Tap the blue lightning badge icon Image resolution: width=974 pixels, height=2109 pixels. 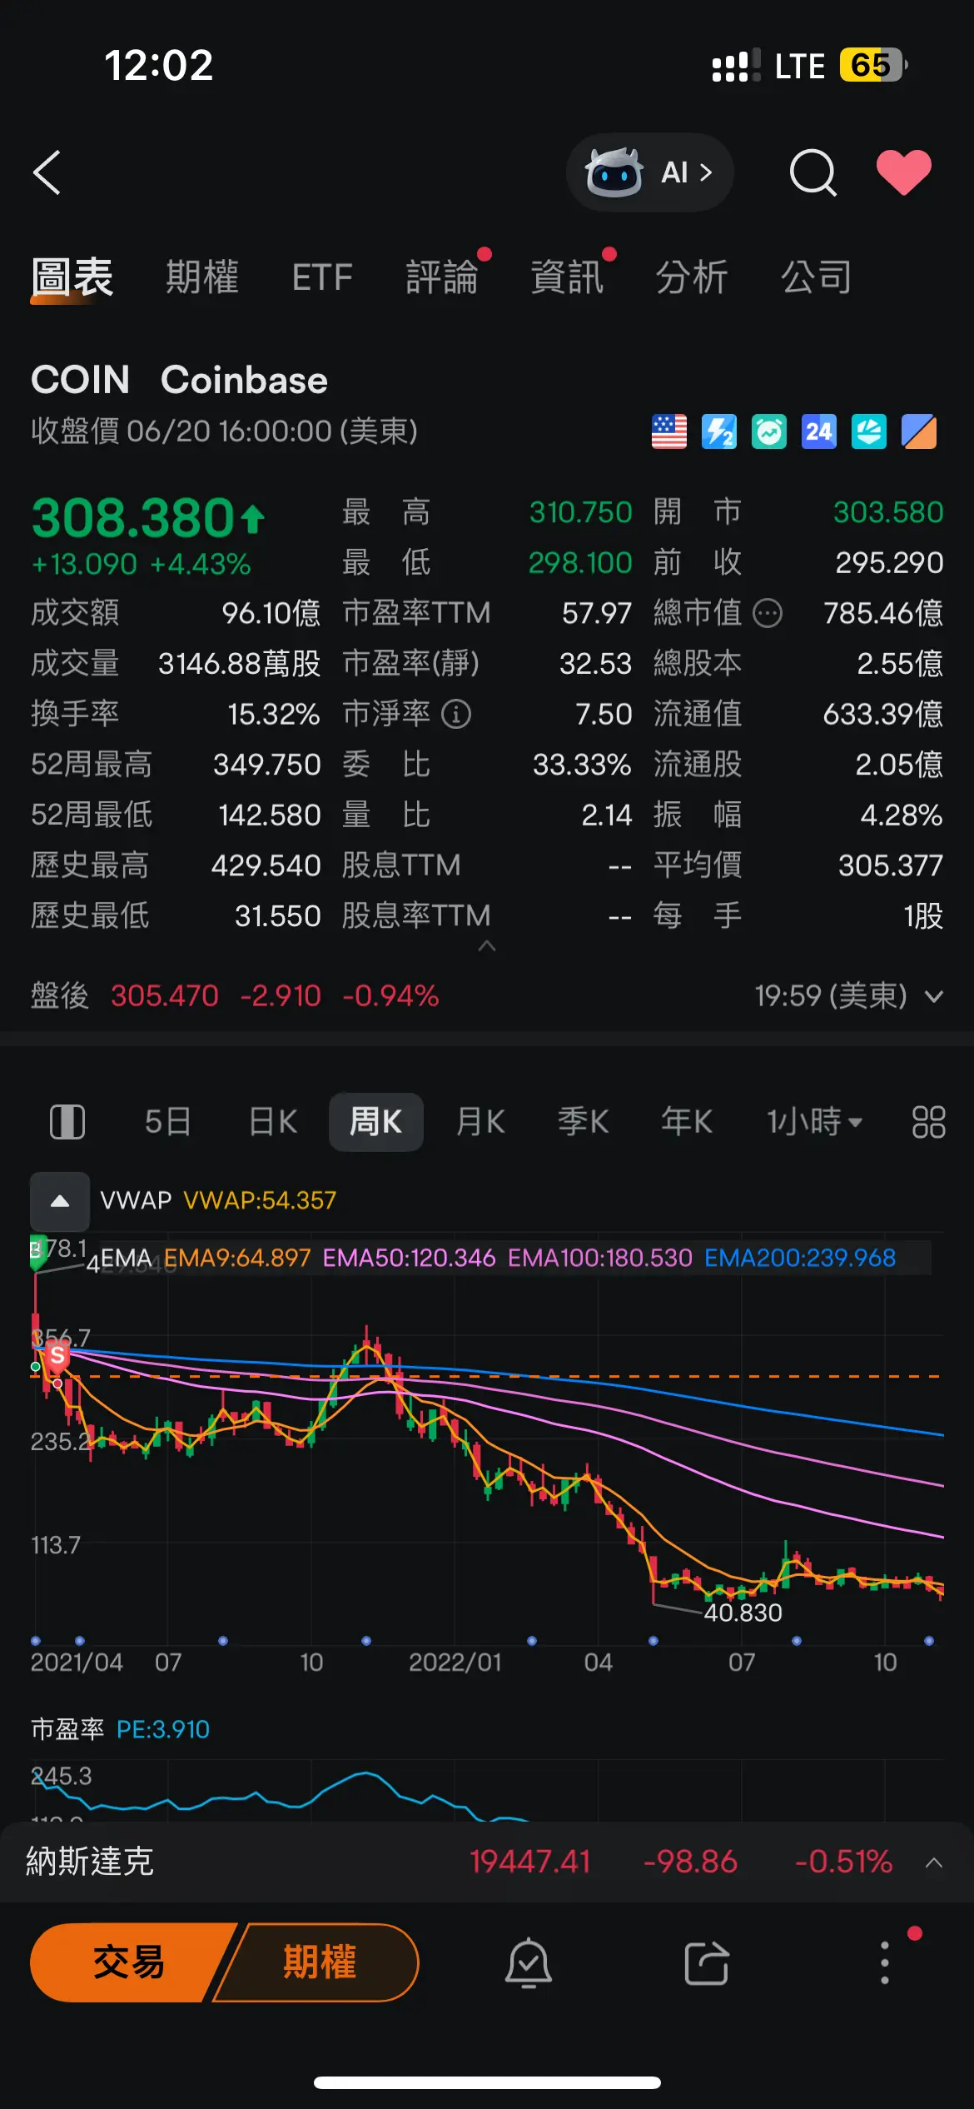(719, 431)
